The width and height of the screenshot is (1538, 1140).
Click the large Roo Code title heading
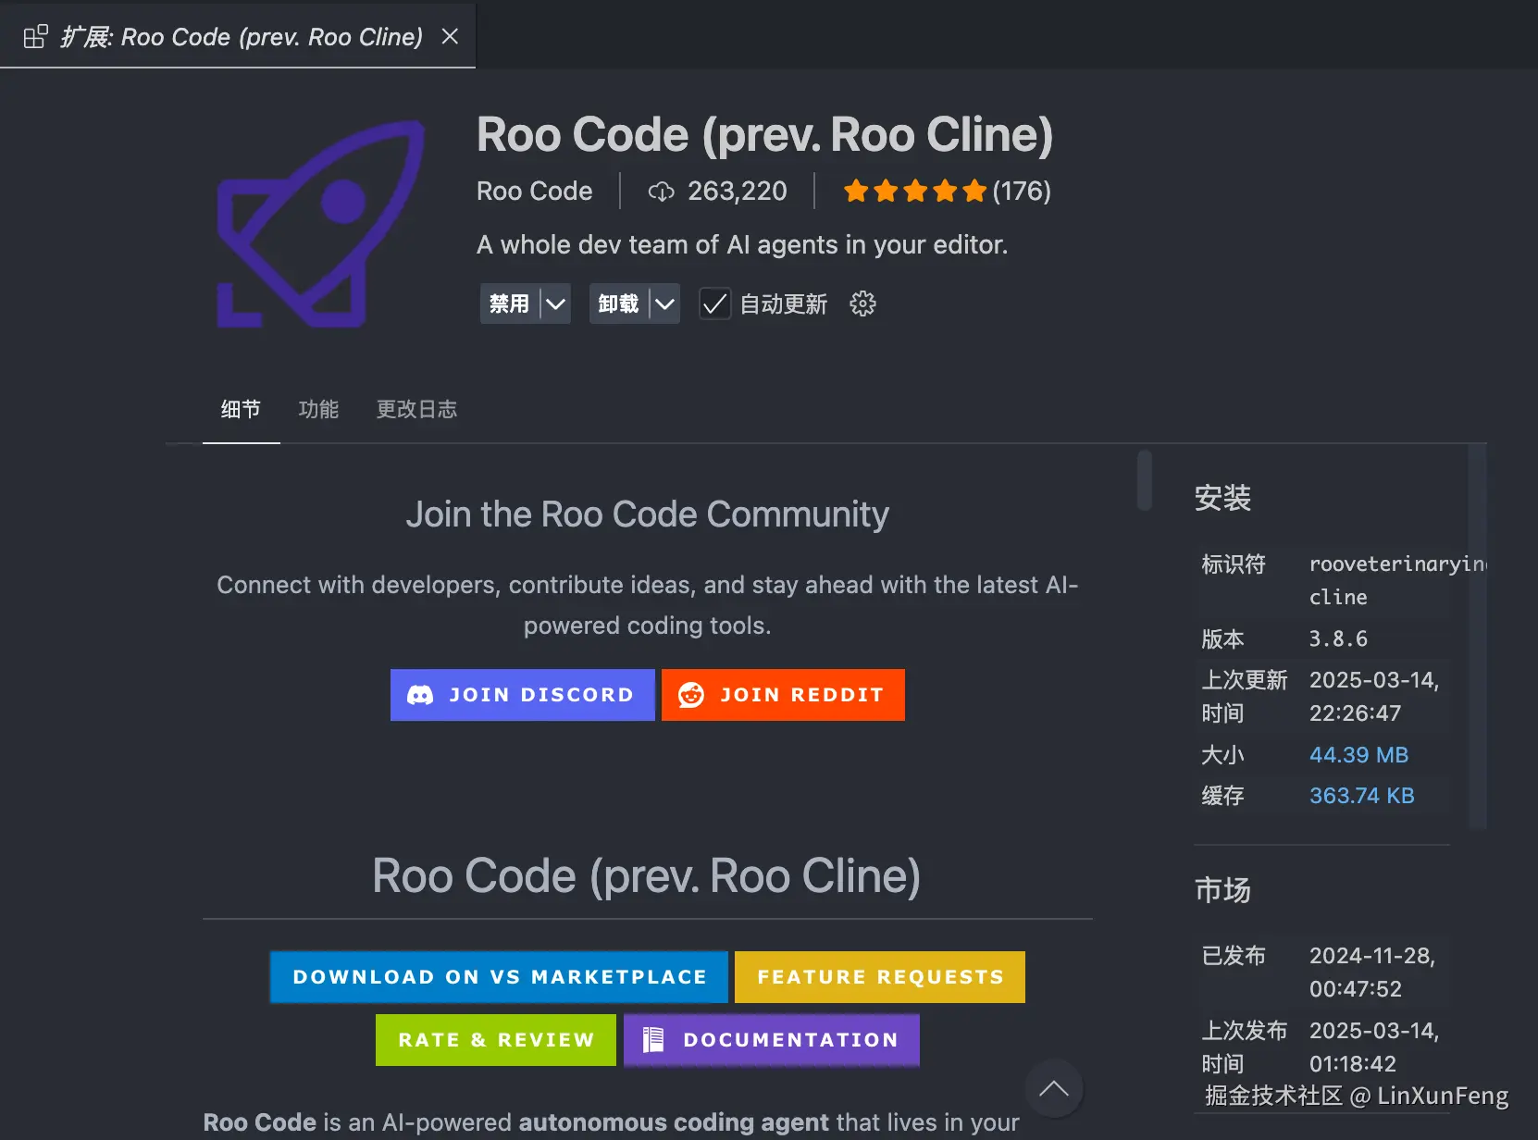pyautogui.click(x=764, y=135)
